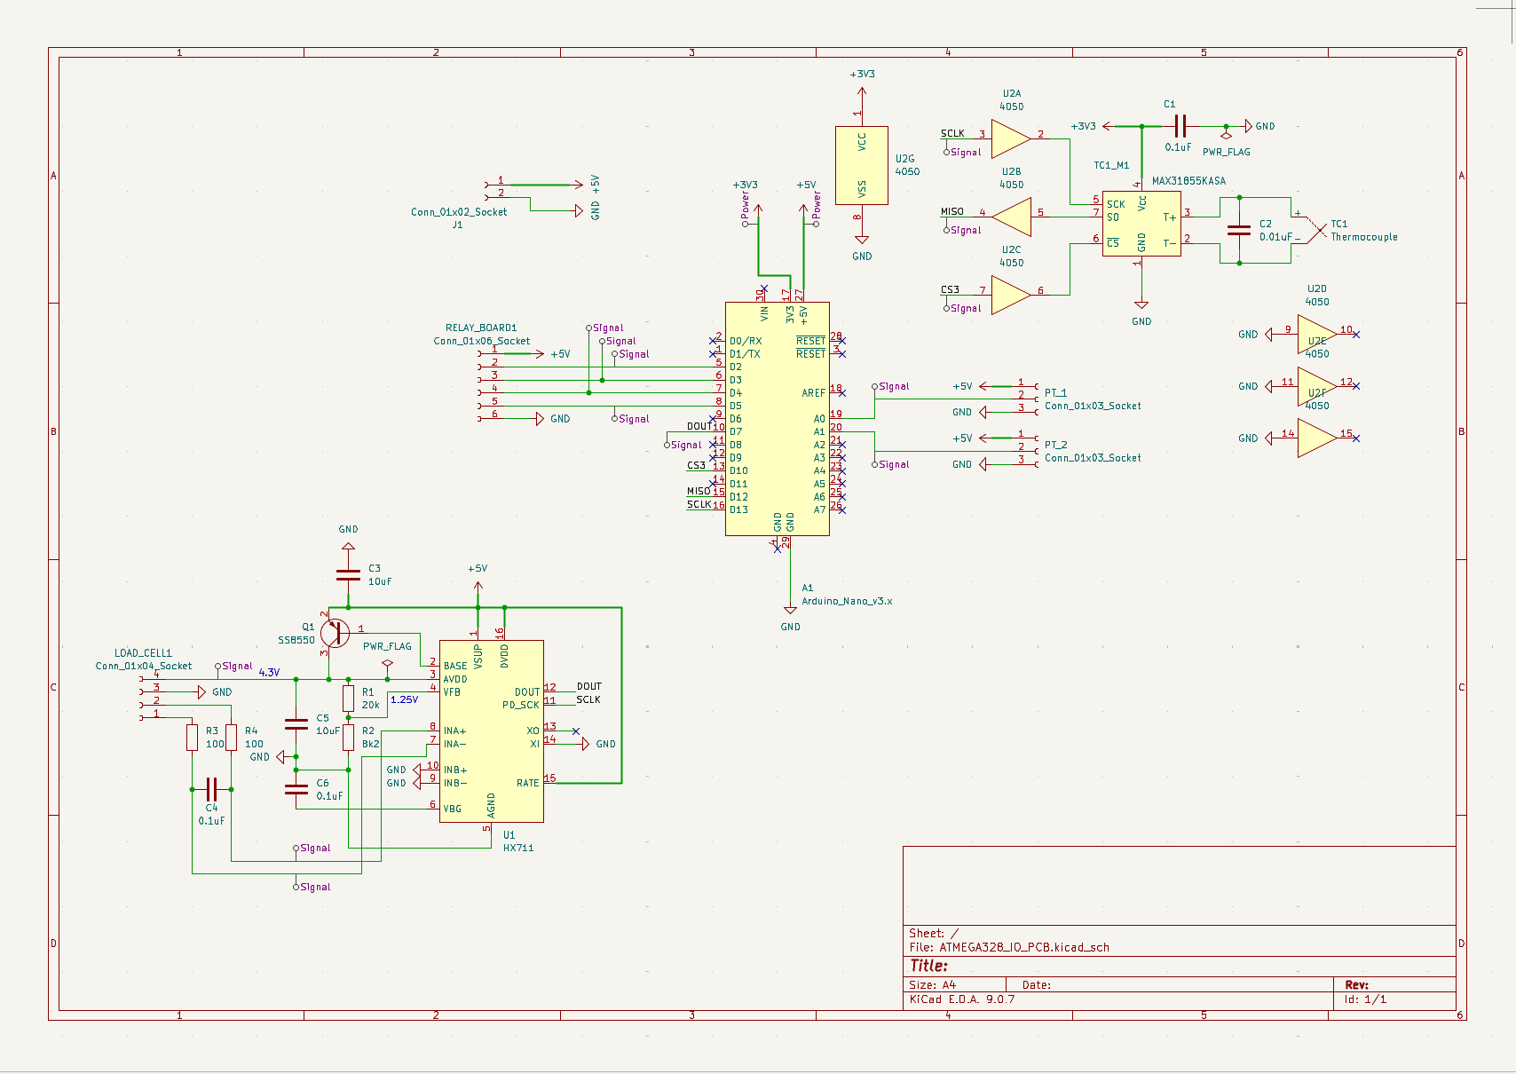
Task: Click the Conn_01x04_Socket label under LOAD_CELL1
Action: (144, 666)
